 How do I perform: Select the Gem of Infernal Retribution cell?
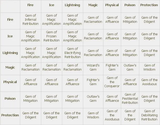(x=30, y=20)
